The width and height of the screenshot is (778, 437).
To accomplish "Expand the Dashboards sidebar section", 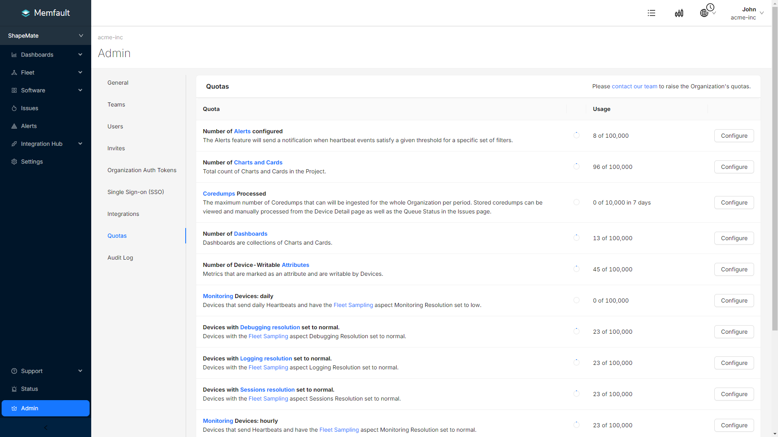I will click(x=80, y=55).
